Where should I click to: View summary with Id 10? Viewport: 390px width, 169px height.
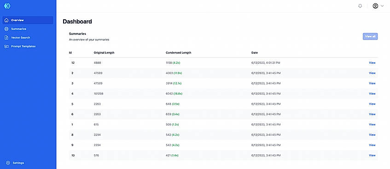tap(372, 155)
